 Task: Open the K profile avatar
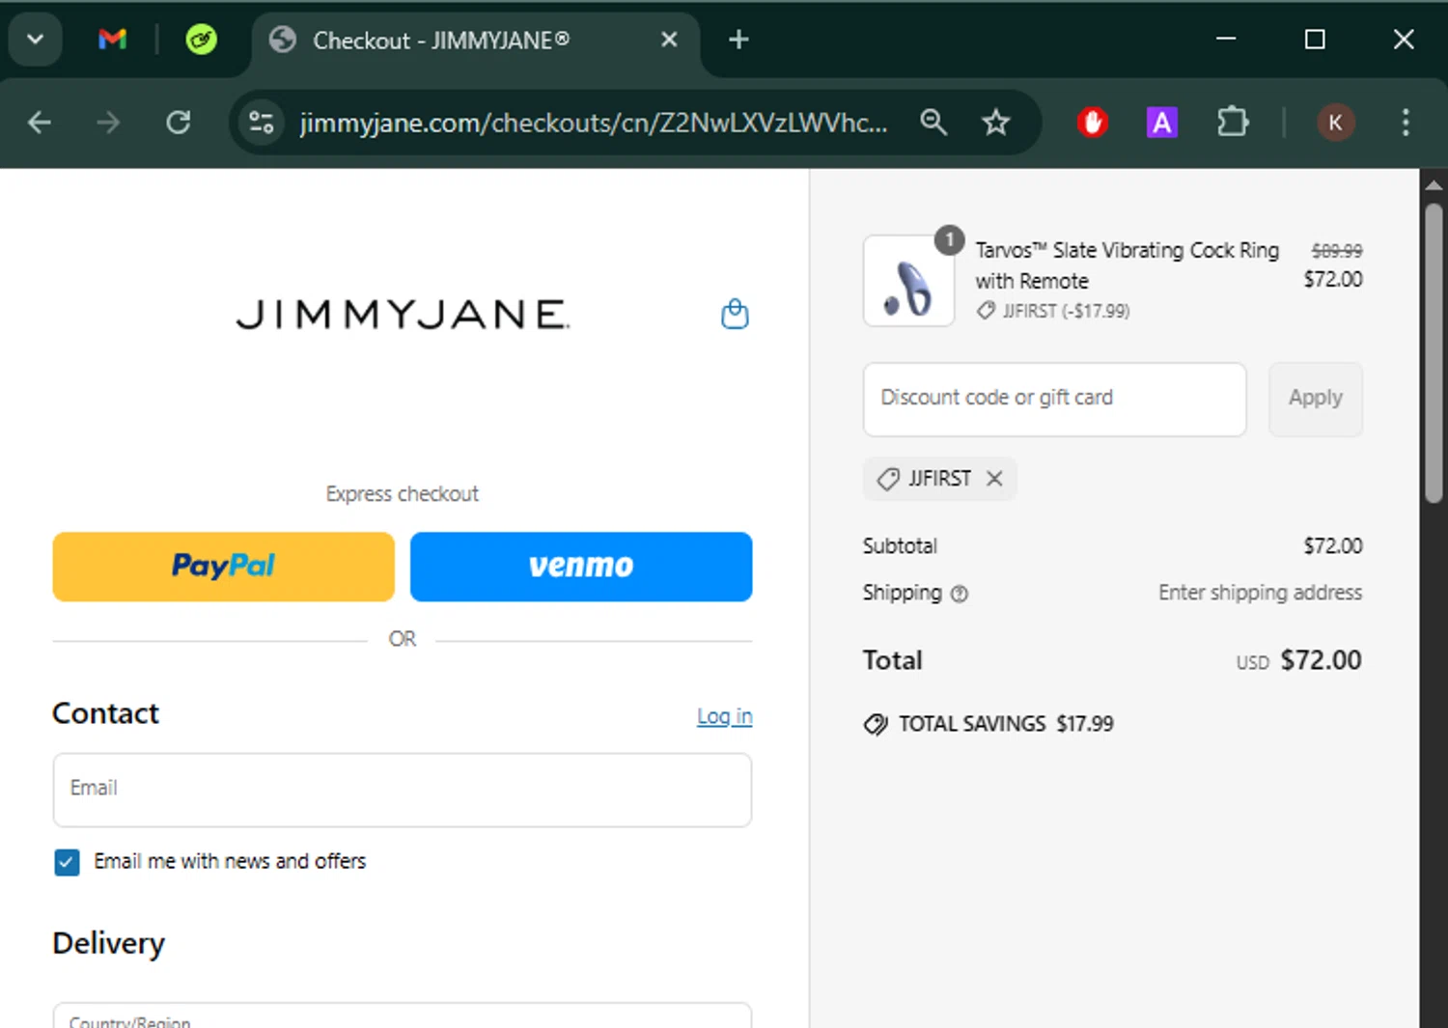pos(1335,123)
